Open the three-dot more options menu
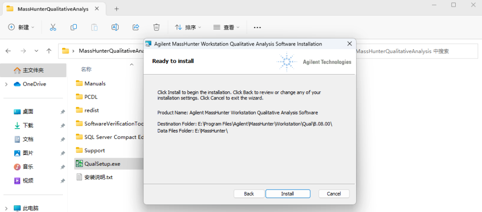Viewport: 482px width, 212px height. 258,27
